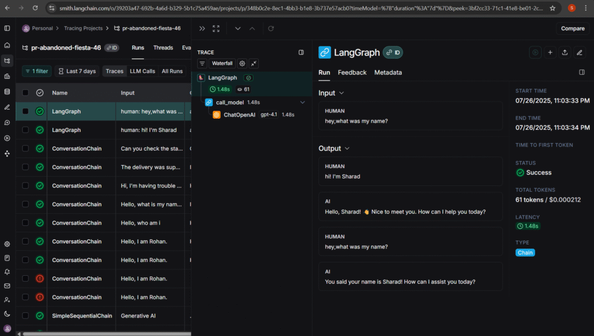Add run using the plus icon

pyautogui.click(x=550, y=52)
